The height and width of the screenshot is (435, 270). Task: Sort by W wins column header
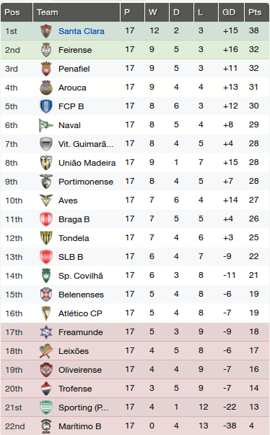(x=157, y=12)
